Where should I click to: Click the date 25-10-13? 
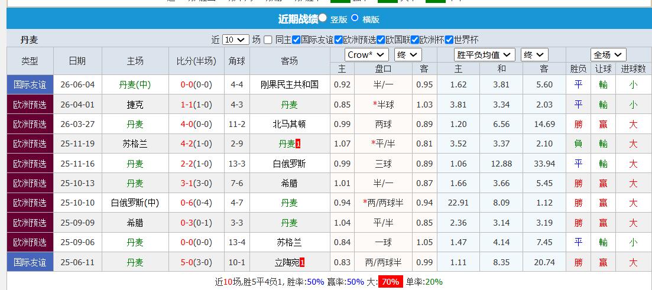[x=78, y=183]
